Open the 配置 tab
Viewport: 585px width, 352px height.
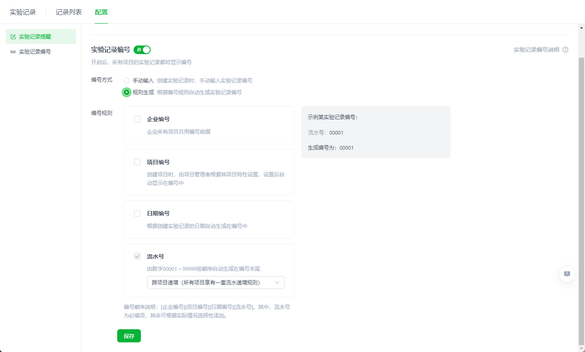click(101, 12)
